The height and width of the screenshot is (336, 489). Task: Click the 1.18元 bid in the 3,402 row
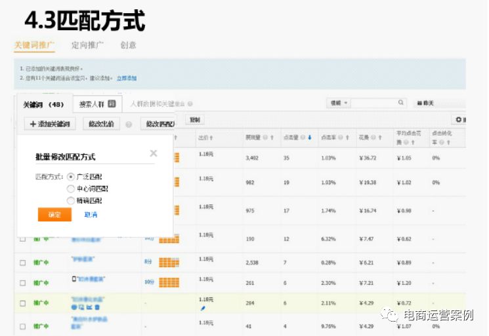pyautogui.click(x=206, y=154)
